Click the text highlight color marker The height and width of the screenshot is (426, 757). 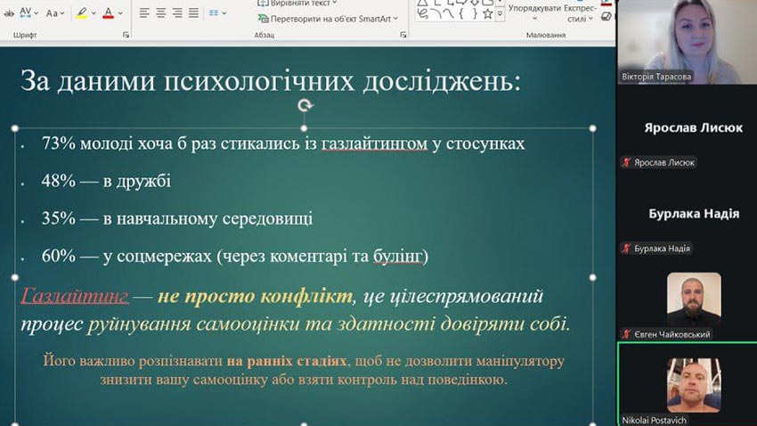coord(82,13)
